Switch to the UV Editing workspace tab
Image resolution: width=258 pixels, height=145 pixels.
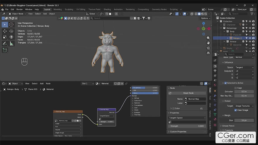click(81, 9)
